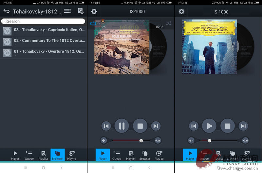The width and height of the screenshot is (262, 173).
Task: Mute volume in right screen
Action: pos(191,141)
